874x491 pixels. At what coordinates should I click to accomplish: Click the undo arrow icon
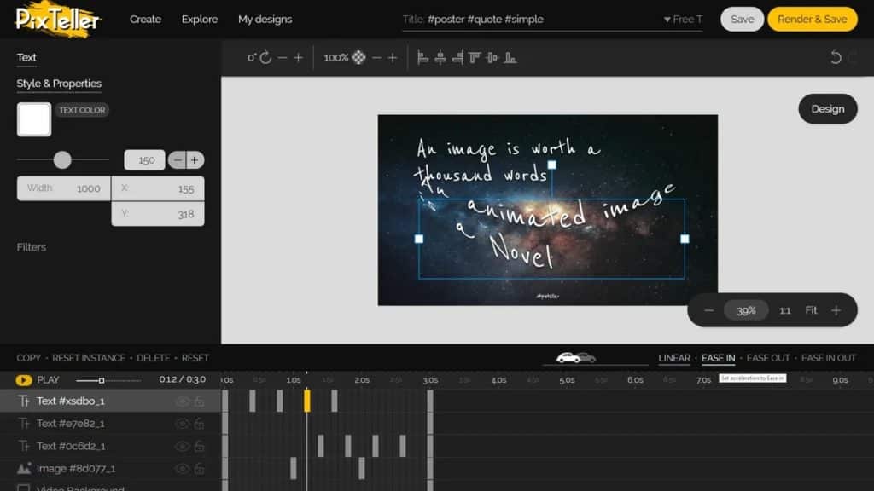836,57
